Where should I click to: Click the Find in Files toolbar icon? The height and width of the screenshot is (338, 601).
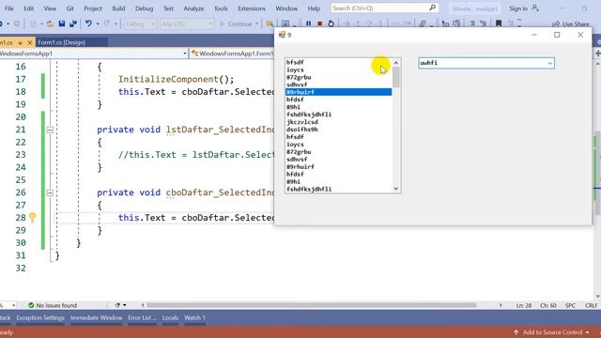(270, 23)
